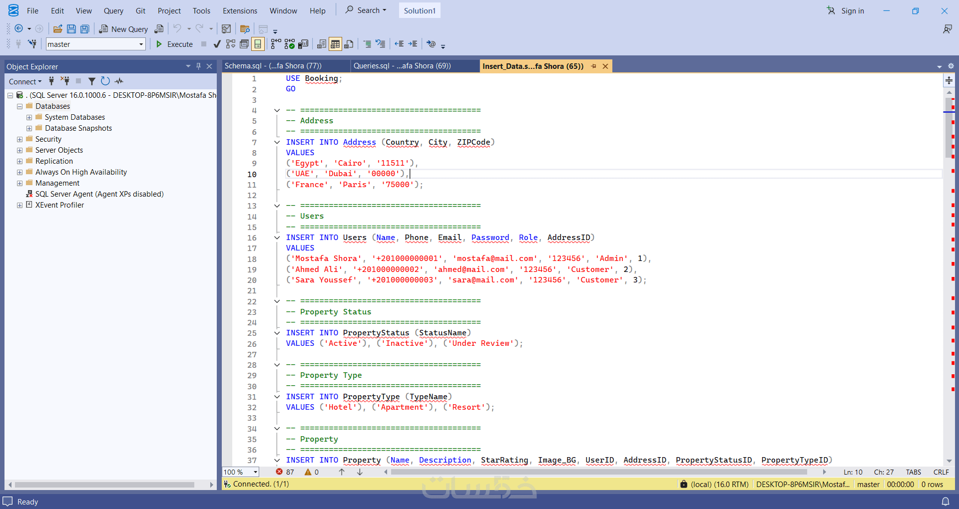Expand the Security tree node

click(19, 139)
